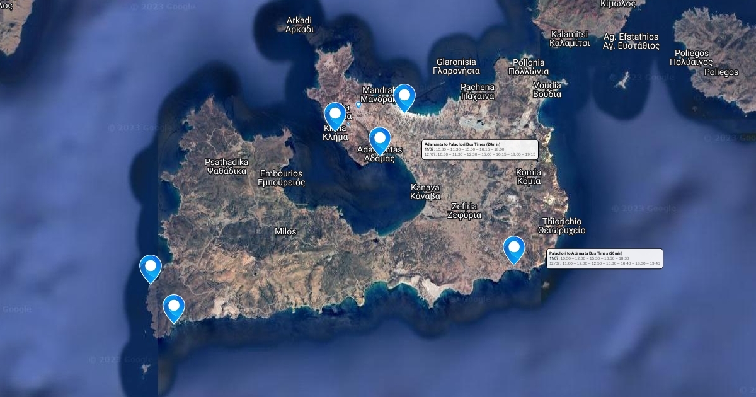Click the pin left of Palachori bus popup
Viewport: 756px width, 397px height.
click(514, 248)
